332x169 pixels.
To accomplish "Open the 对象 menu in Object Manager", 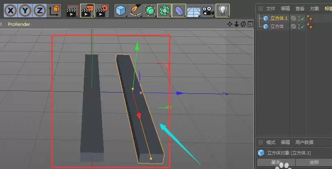I will 315,8.
